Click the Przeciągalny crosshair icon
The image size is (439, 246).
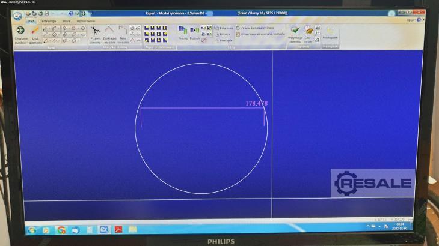click(330, 31)
